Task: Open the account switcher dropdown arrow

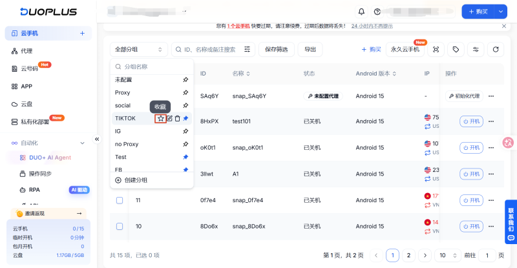Action: coord(184,11)
